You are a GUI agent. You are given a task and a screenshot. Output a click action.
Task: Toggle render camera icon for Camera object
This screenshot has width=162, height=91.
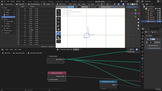tap(160, 11)
